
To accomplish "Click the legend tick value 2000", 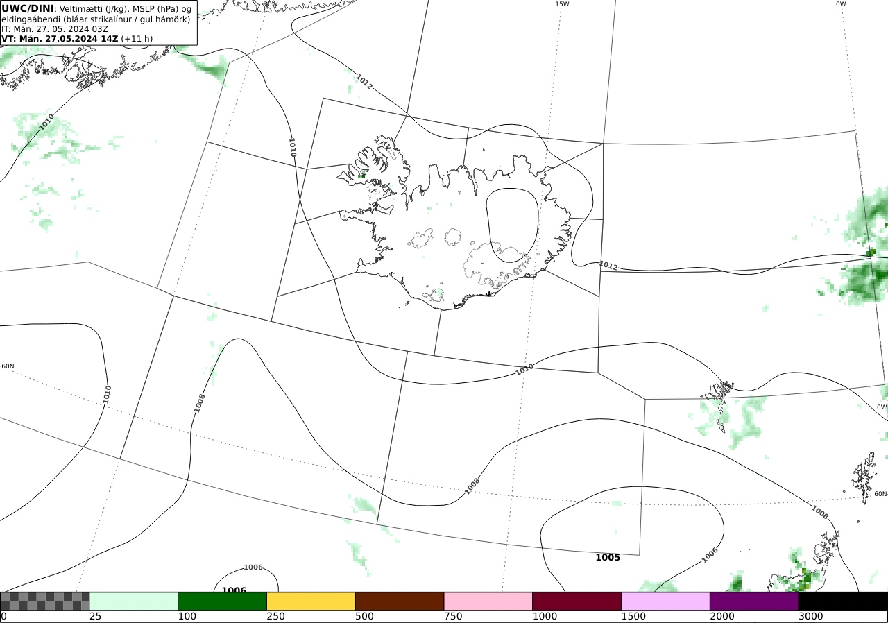I will (722, 616).
